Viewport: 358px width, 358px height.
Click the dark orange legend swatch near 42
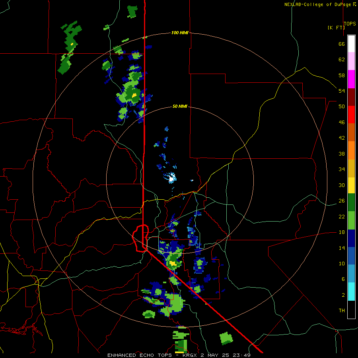(351, 132)
